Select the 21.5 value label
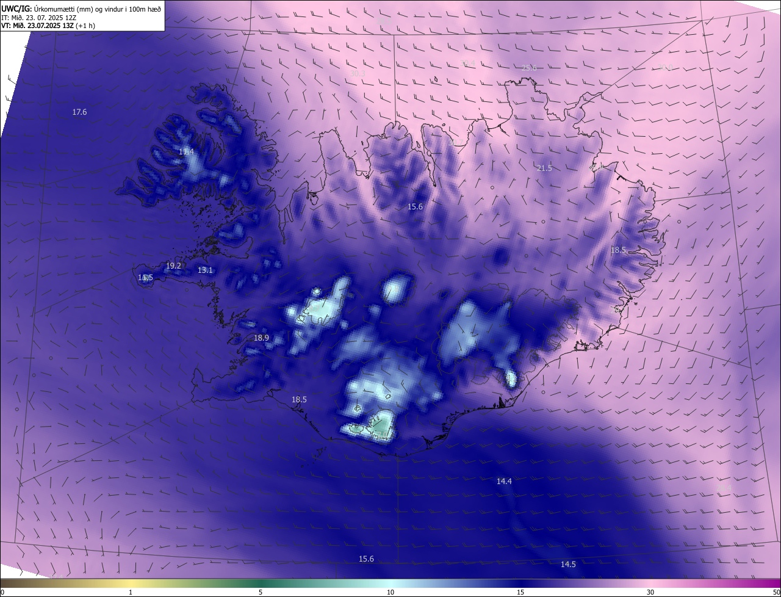The width and height of the screenshot is (781, 597). [x=544, y=168]
